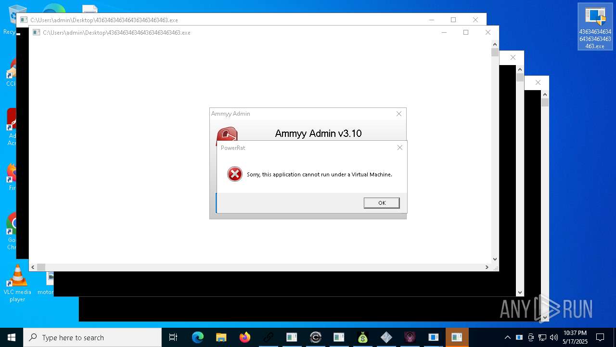
Task: Click scroll-down arrow of front console window
Action: [495, 259]
